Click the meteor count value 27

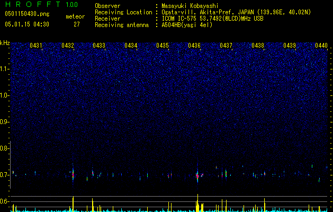[x=77, y=24]
